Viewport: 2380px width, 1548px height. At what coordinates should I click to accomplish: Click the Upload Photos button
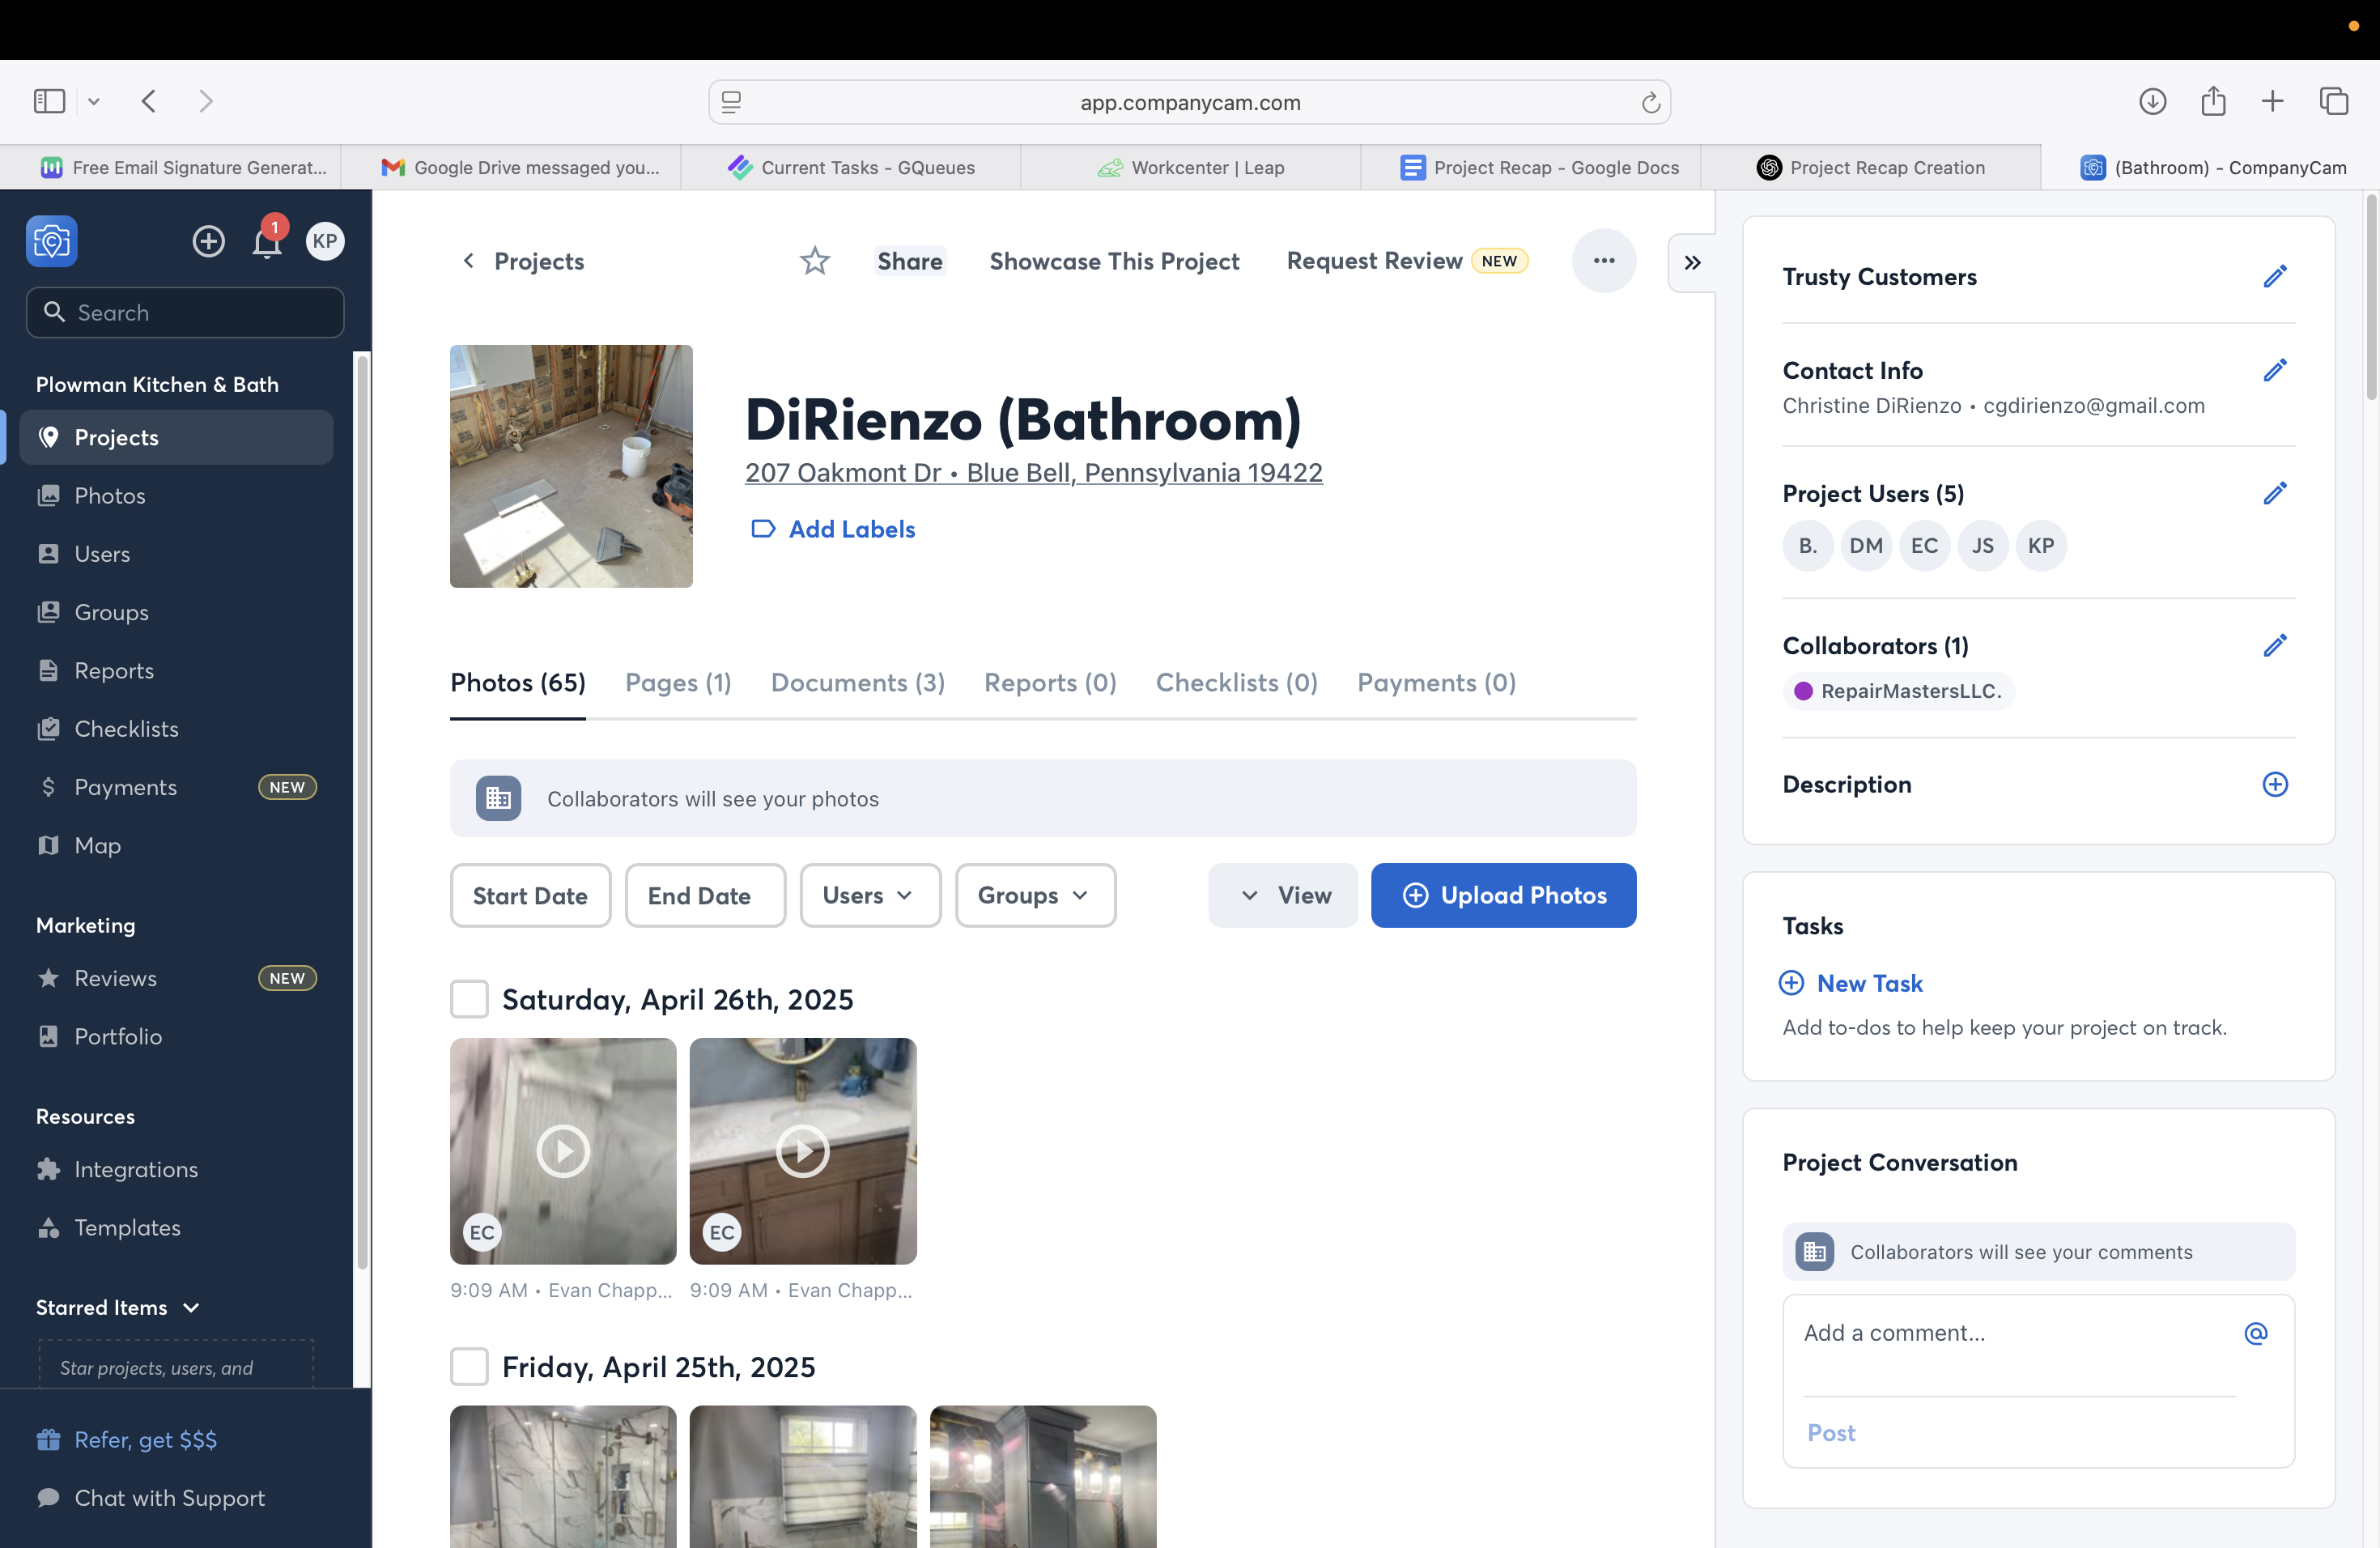point(1504,896)
